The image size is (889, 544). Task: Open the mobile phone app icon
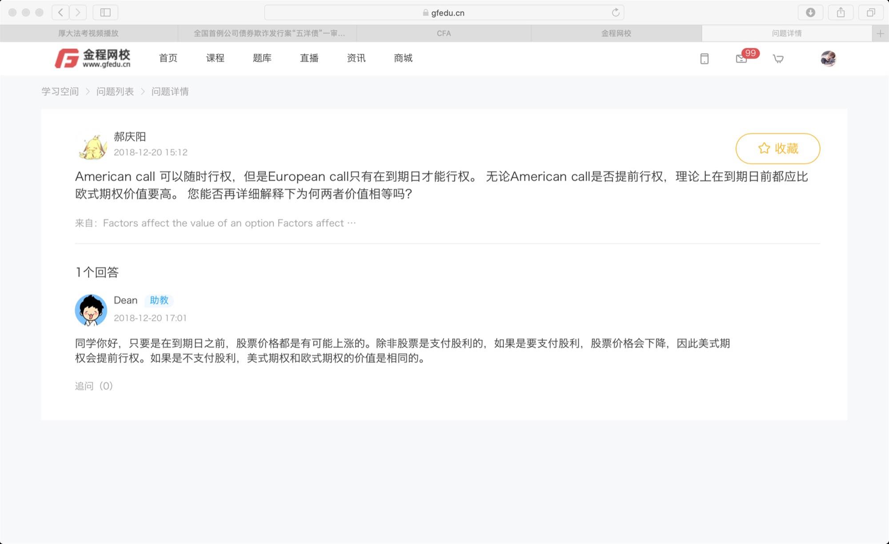click(x=704, y=59)
